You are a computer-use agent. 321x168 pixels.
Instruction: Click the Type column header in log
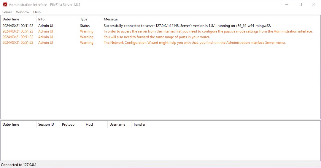pos(84,19)
